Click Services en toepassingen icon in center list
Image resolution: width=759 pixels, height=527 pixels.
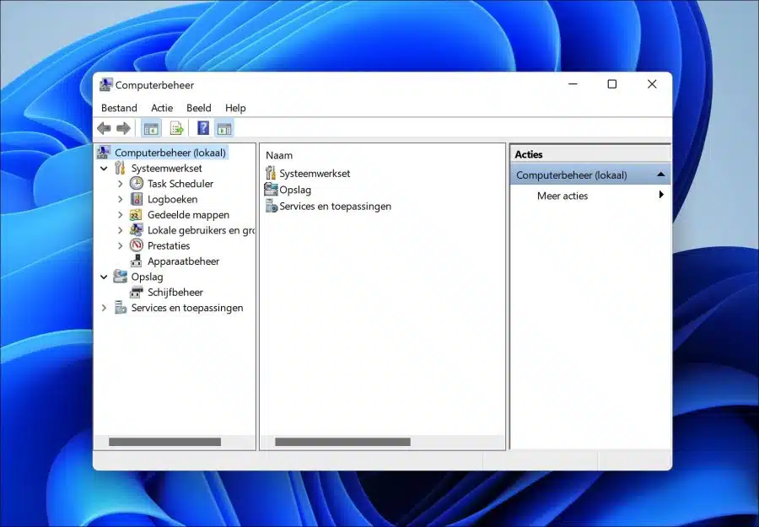coord(271,206)
